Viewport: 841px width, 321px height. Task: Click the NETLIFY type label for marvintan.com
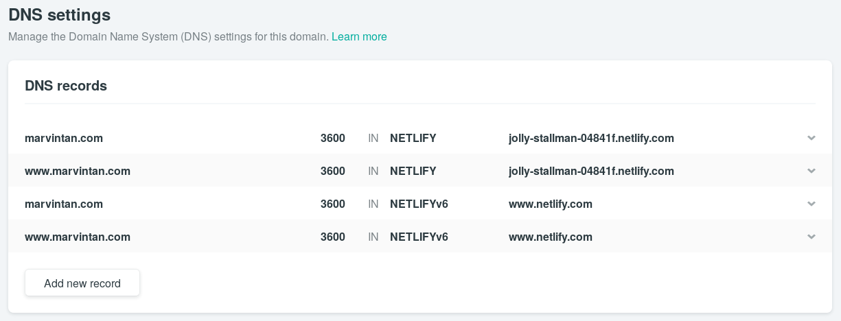(413, 138)
